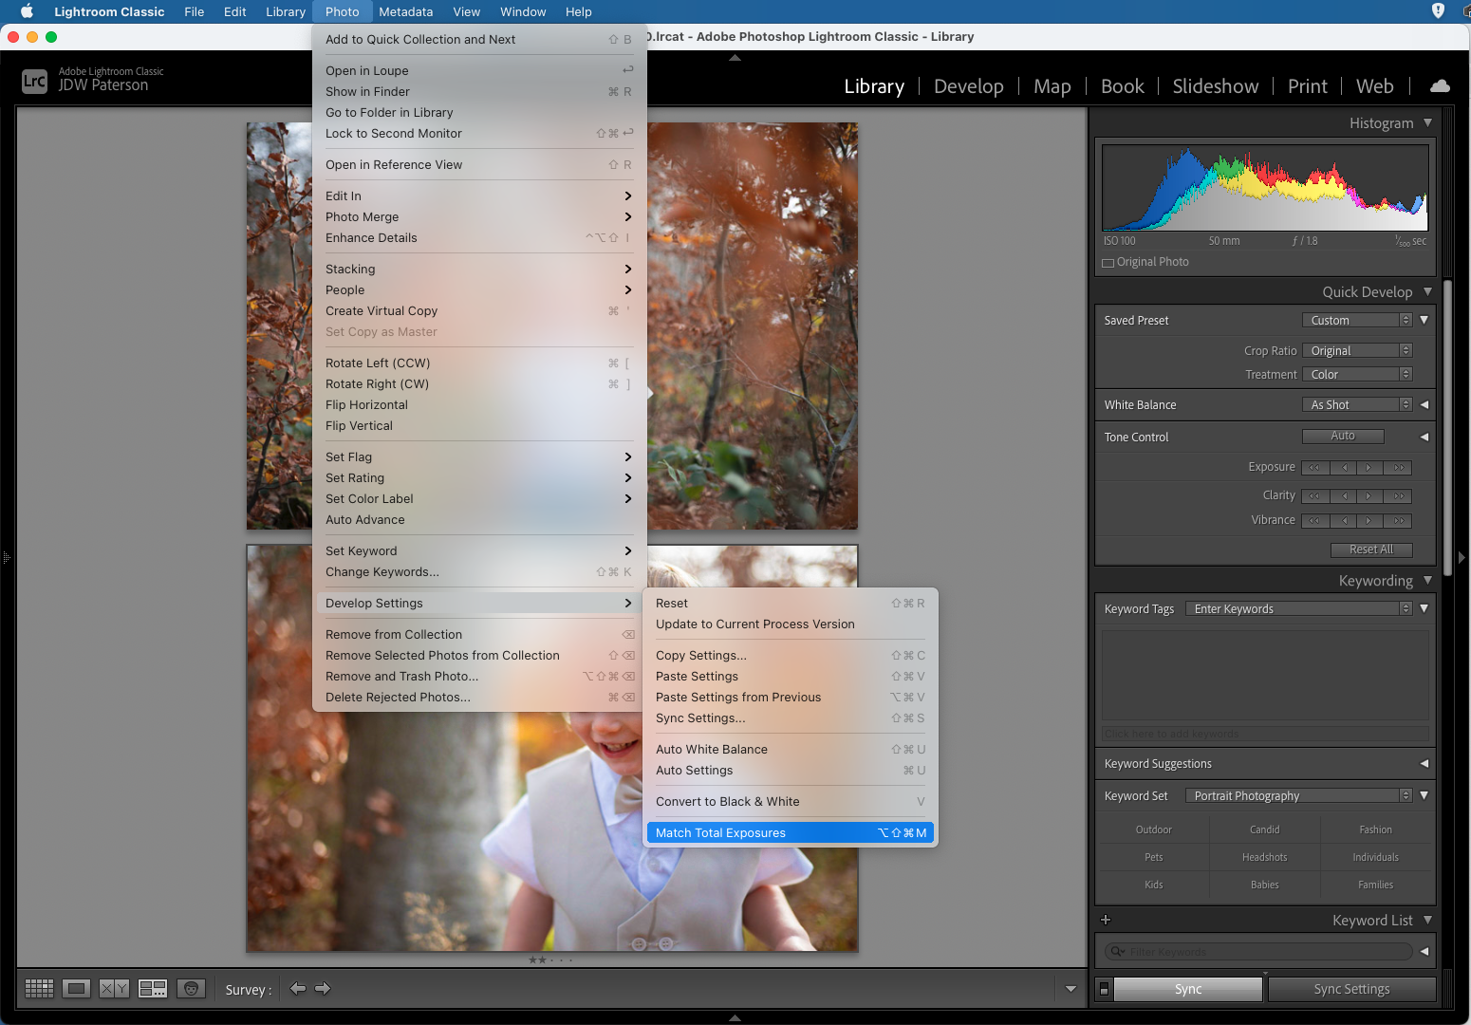Open Keyword Set Portrait Photography dropdown
The width and height of the screenshot is (1471, 1025).
point(1299,796)
